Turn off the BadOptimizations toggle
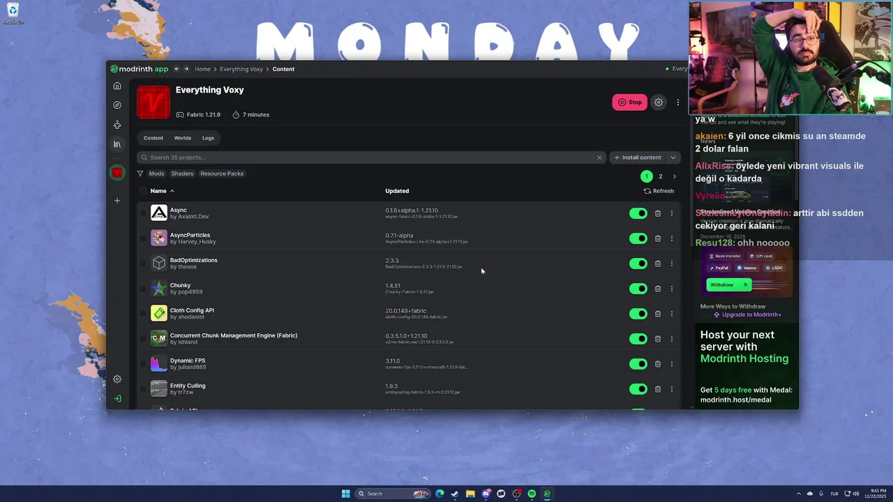This screenshot has width=893, height=502. coord(638,264)
